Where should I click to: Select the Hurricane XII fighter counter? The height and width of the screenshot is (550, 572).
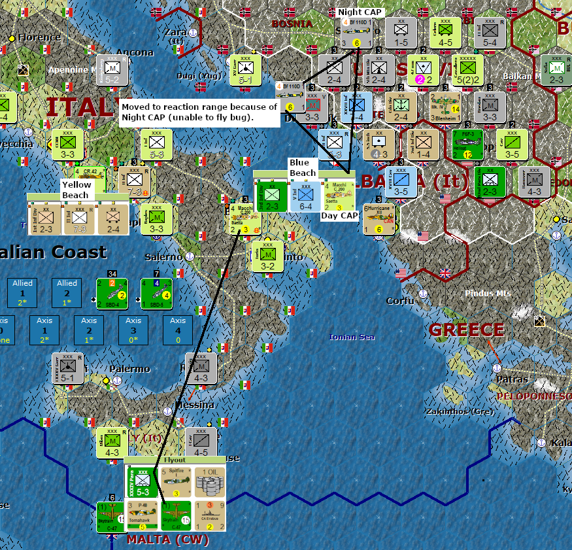click(x=379, y=219)
